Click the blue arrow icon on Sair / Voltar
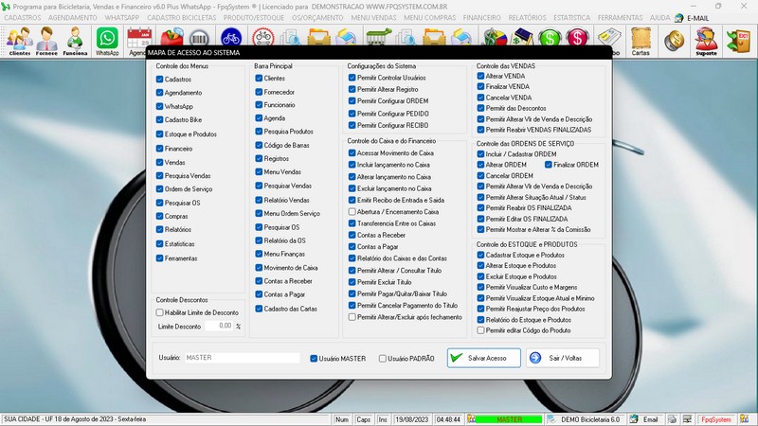The width and height of the screenshot is (758, 426). (x=535, y=358)
